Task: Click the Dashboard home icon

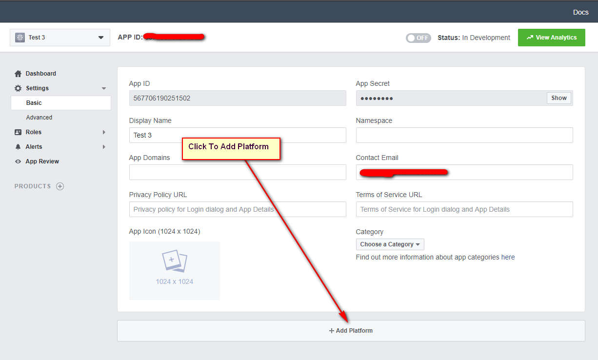Action: (18, 74)
